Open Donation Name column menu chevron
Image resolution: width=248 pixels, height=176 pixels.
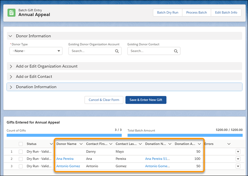[x=170, y=144]
